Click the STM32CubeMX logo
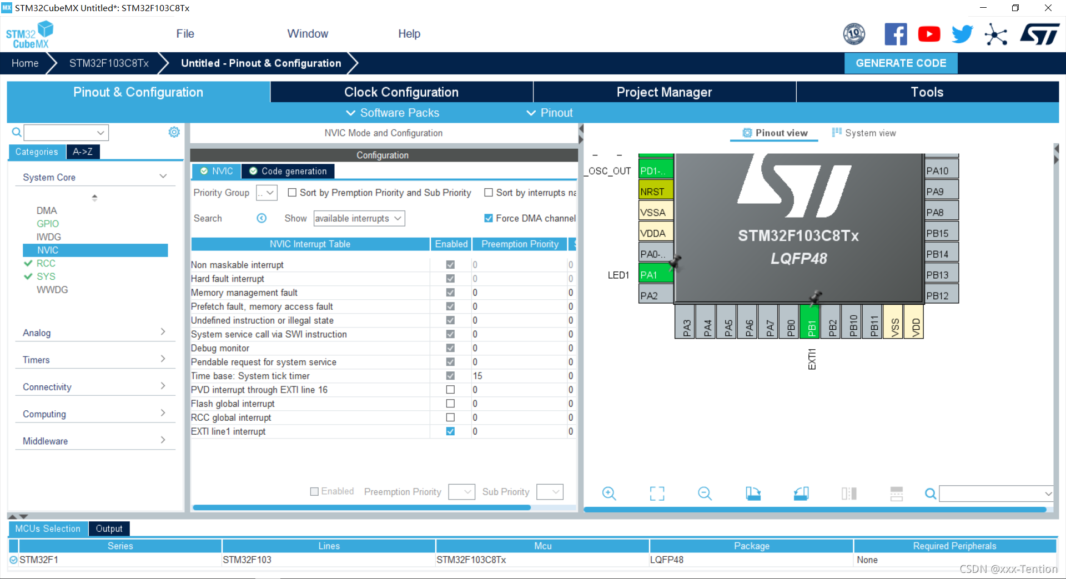Screen dimensions: 1066x579 tap(29, 35)
